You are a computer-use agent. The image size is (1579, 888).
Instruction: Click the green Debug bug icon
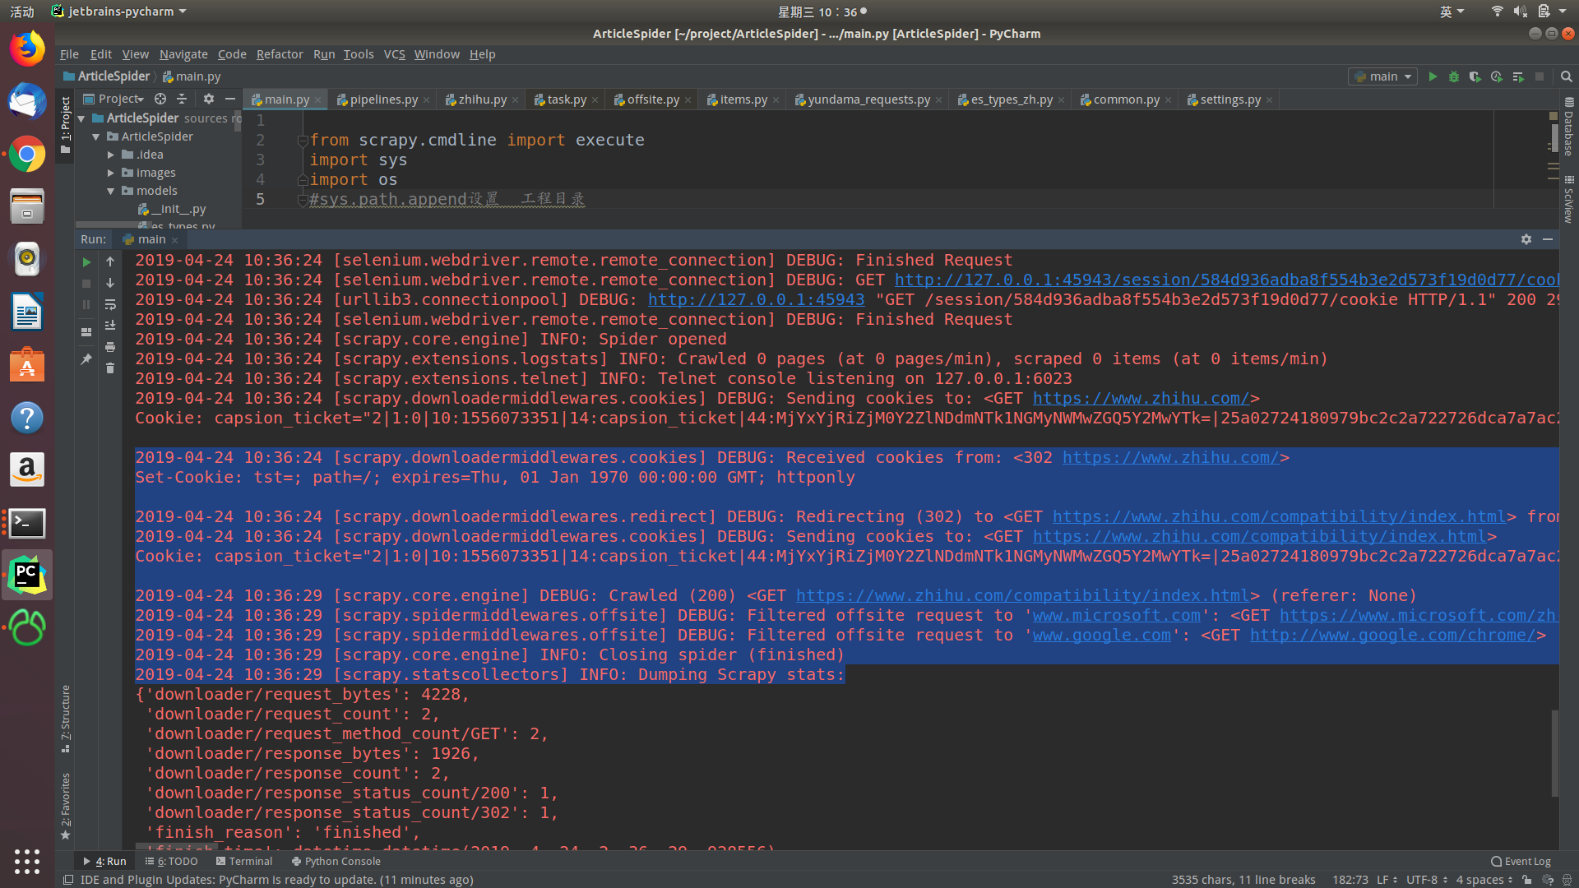1453,76
